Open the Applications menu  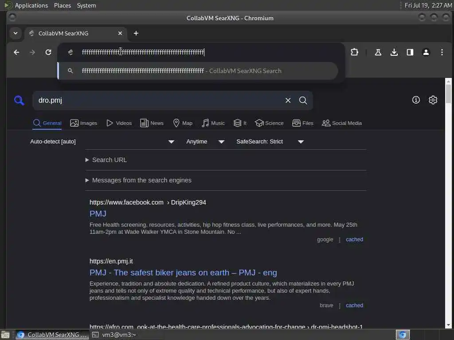(x=31, y=5)
